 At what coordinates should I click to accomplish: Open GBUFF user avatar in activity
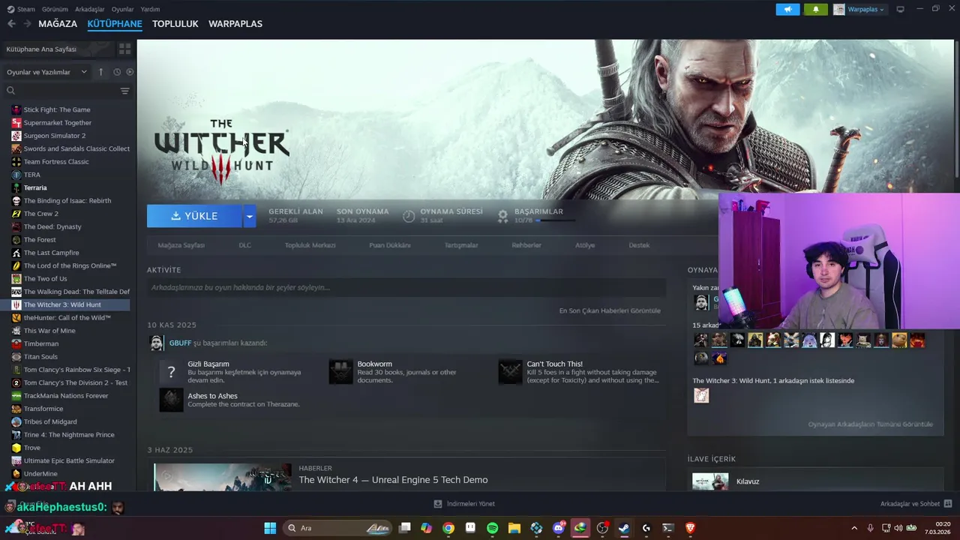[x=157, y=343]
